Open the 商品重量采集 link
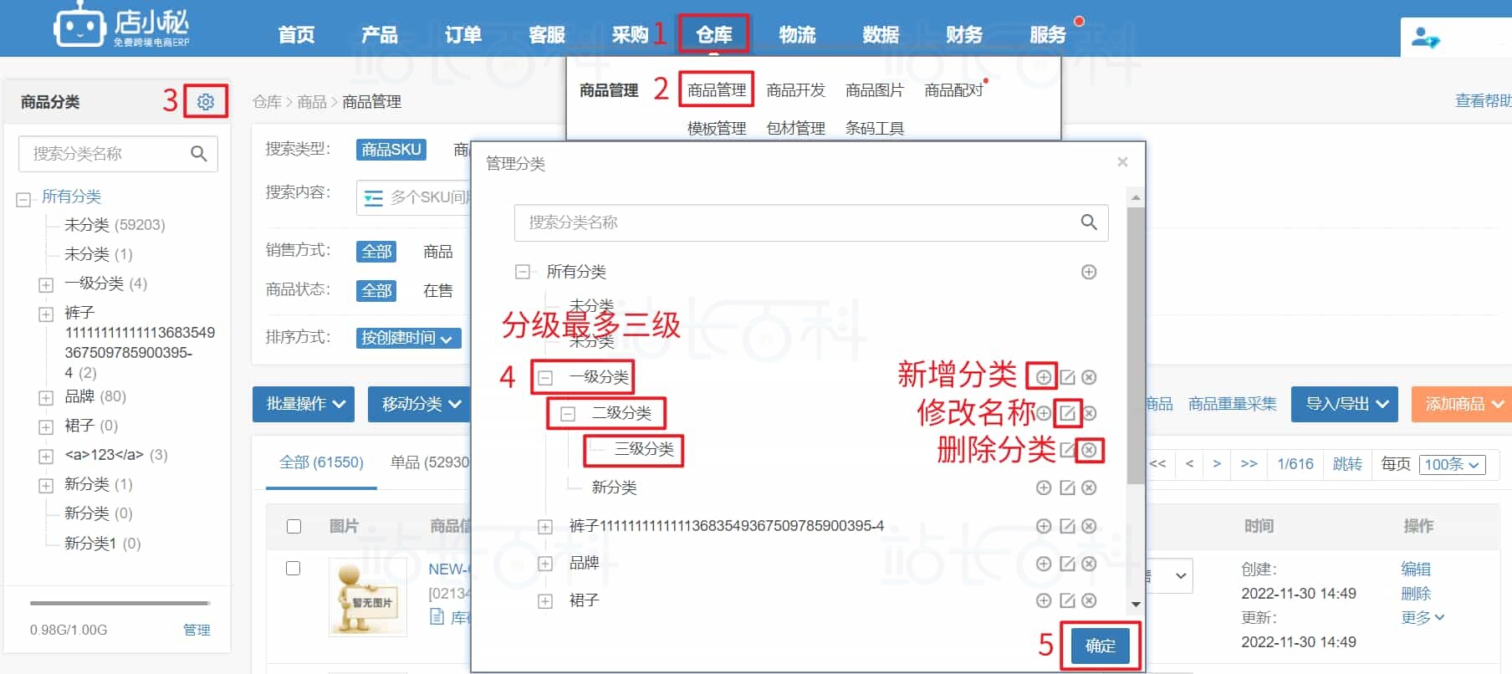 [1233, 404]
